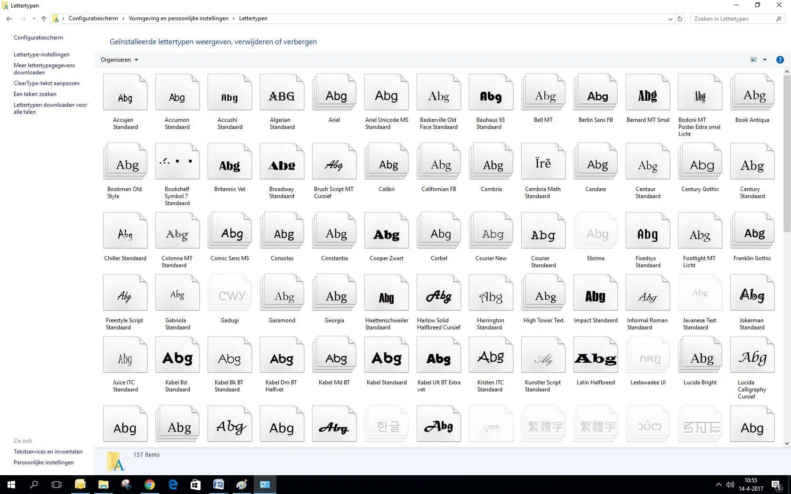Open Meer lettertypegegevens downloaden link
Image resolution: width=791 pixels, height=494 pixels.
pos(44,69)
